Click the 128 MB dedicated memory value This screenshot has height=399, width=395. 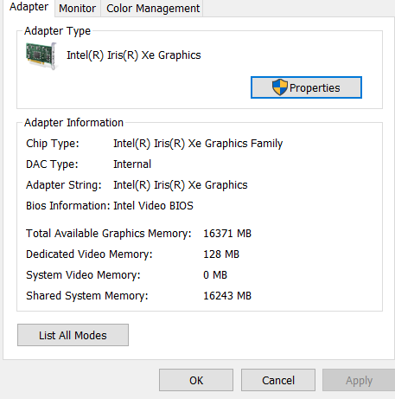(221, 254)
